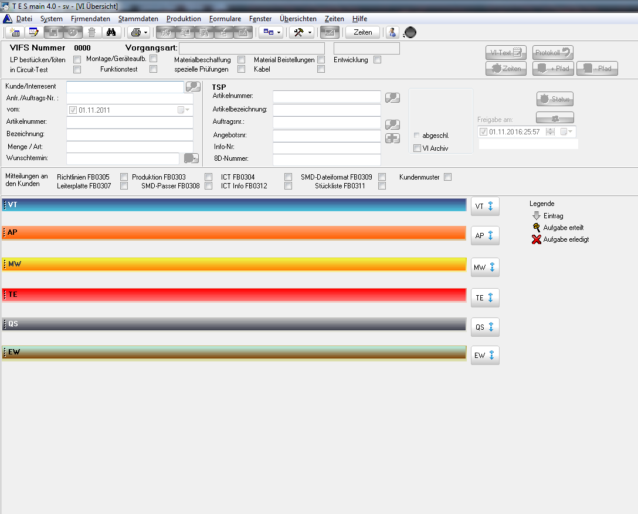Click the new calendar entry toolbar icon
The image size is (638, 514).
[15, 32]
